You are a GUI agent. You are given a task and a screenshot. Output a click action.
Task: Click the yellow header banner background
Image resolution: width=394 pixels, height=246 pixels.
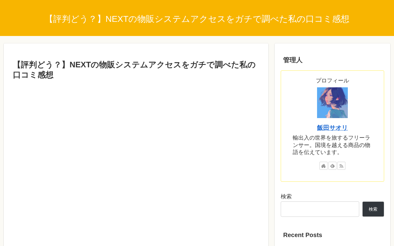pos(197,31)
